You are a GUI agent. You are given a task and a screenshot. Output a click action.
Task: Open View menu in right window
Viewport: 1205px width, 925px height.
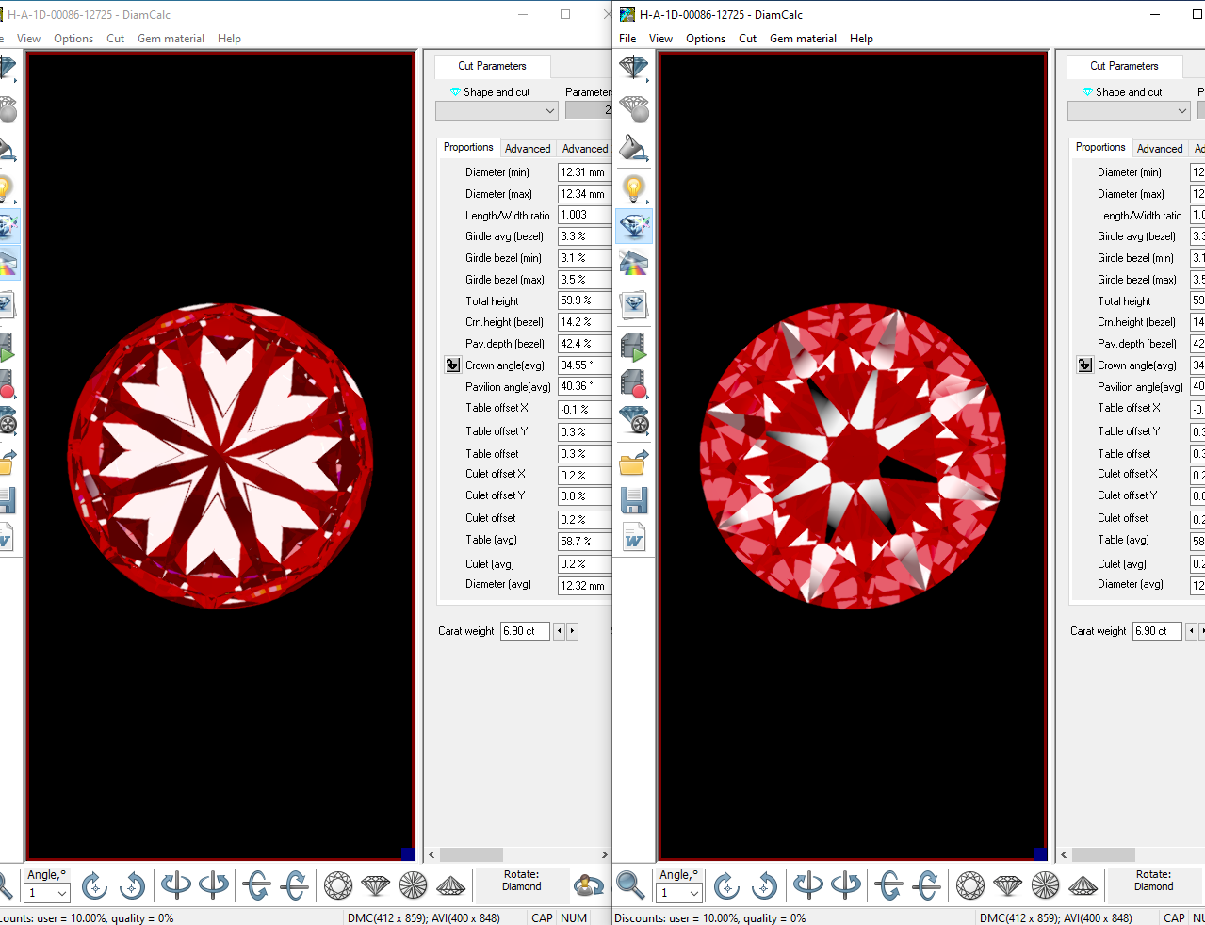point(660,39)
